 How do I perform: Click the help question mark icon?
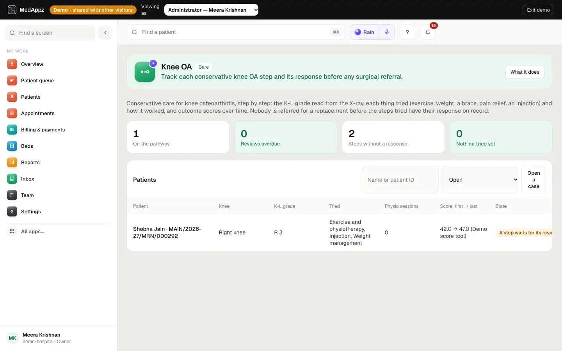click(x=407, y=32)
